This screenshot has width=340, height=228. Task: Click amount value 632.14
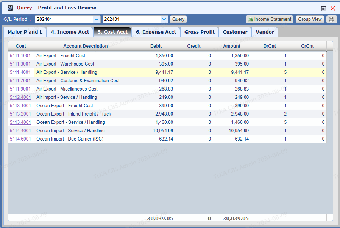[242, 139]
